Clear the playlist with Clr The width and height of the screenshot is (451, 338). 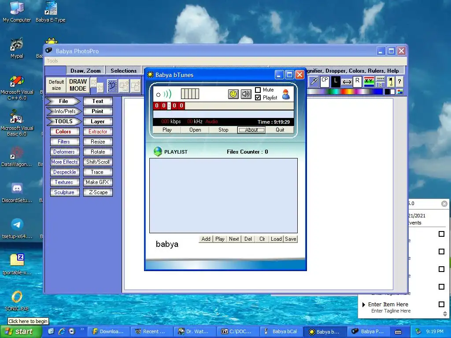262,239
